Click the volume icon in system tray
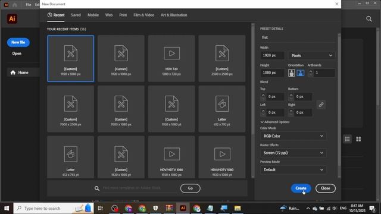 [335, 208]
